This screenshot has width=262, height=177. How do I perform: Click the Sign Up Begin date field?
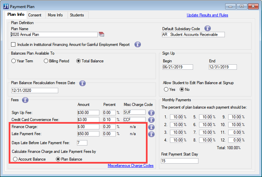tap(178, 67)
